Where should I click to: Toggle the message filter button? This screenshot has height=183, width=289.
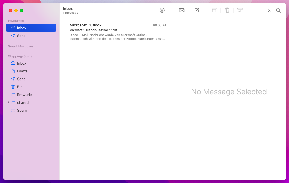coord(162,10)
